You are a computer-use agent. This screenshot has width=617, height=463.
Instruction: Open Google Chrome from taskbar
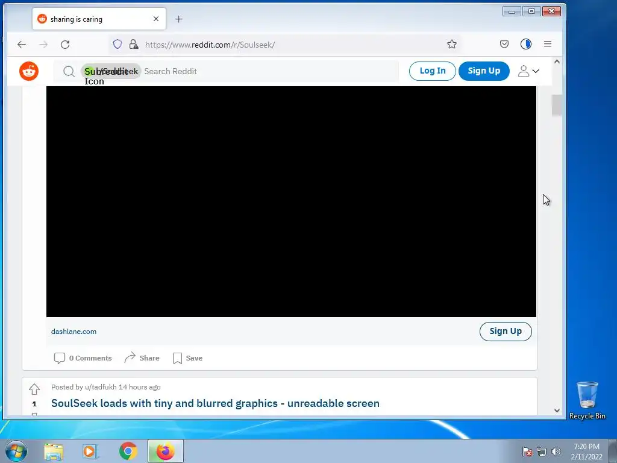pyautogui.click(x=128, y=451)
